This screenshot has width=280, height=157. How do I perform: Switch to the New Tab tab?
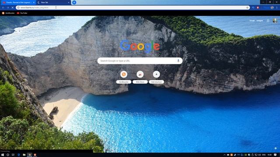pos(53,3)
